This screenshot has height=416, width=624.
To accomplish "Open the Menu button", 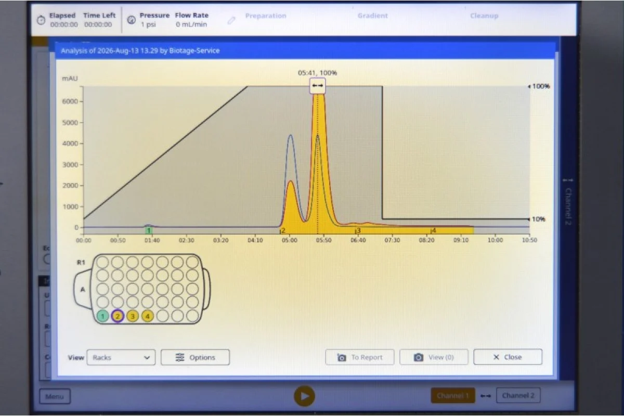I will click(x=55, y=397).
